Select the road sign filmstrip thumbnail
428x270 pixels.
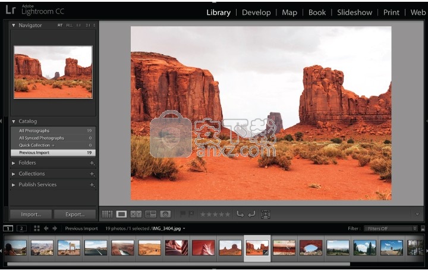[x=69, y=247]
